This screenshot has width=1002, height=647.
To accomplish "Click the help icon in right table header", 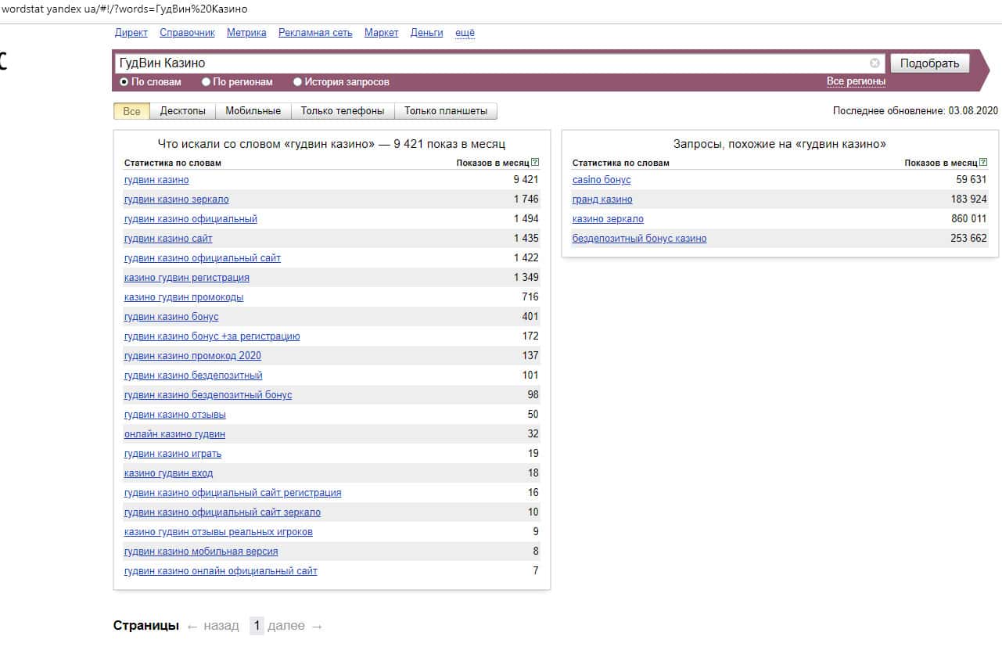I will coord(983,163).
